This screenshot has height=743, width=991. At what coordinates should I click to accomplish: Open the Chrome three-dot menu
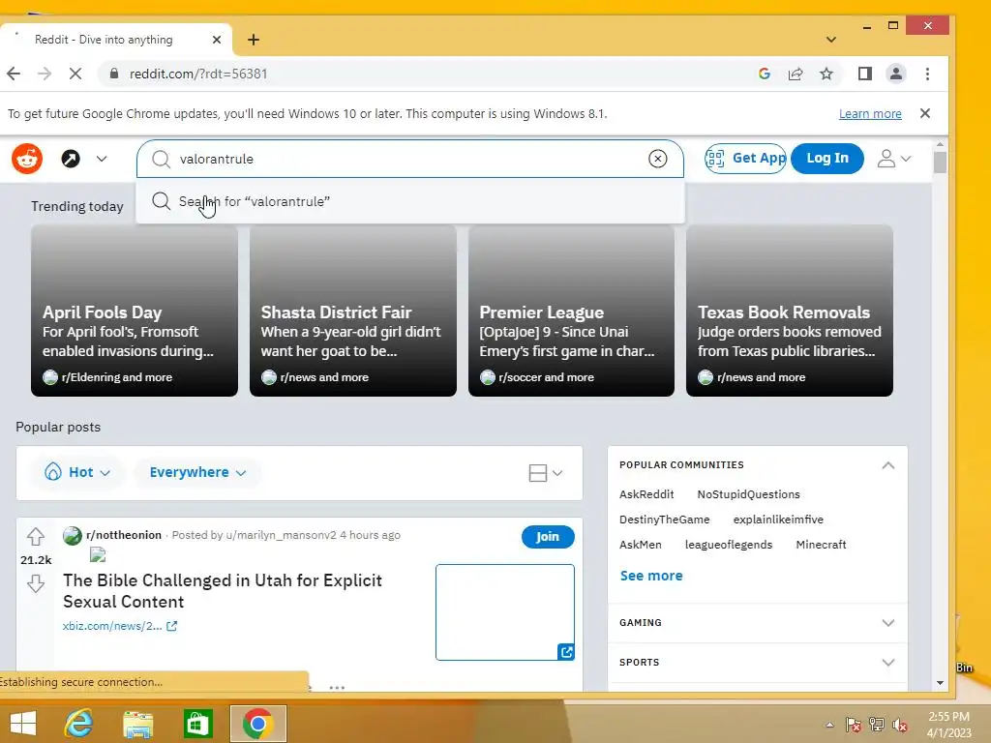pos(927,74)
